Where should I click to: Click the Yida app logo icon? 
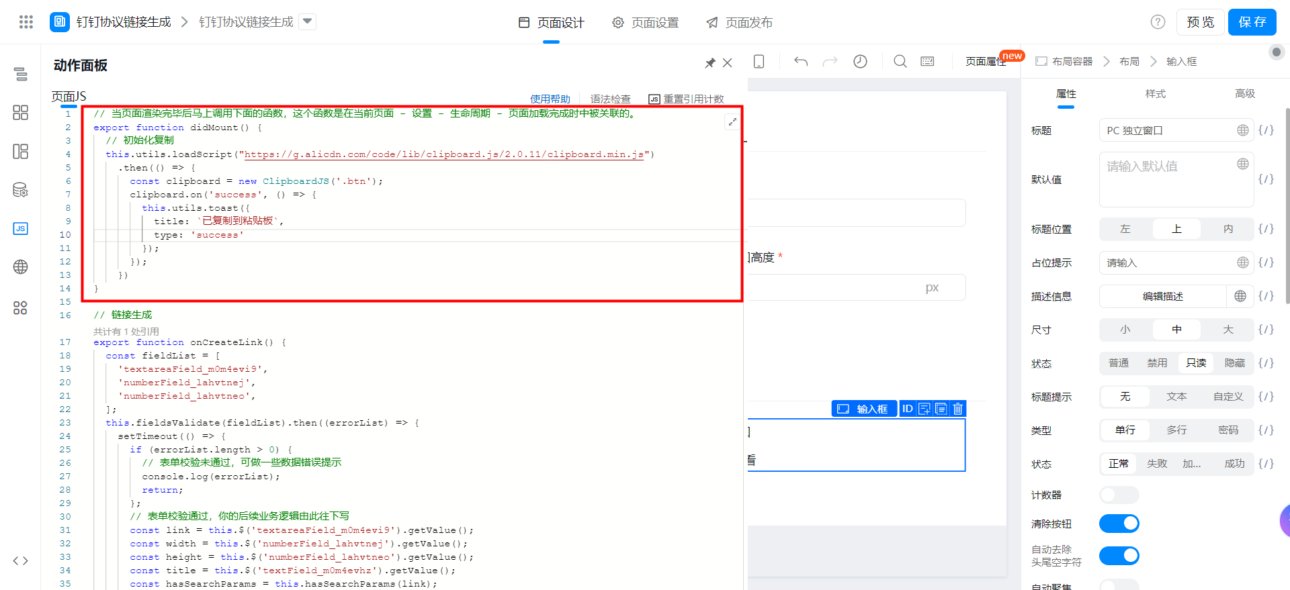pos(60,22)
